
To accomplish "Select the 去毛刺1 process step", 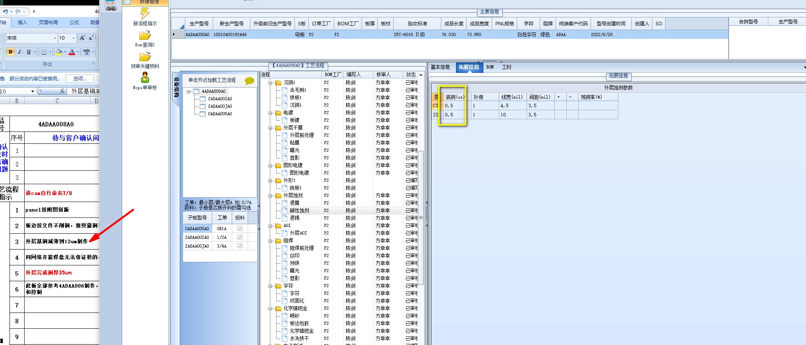I will coord(298,90).
